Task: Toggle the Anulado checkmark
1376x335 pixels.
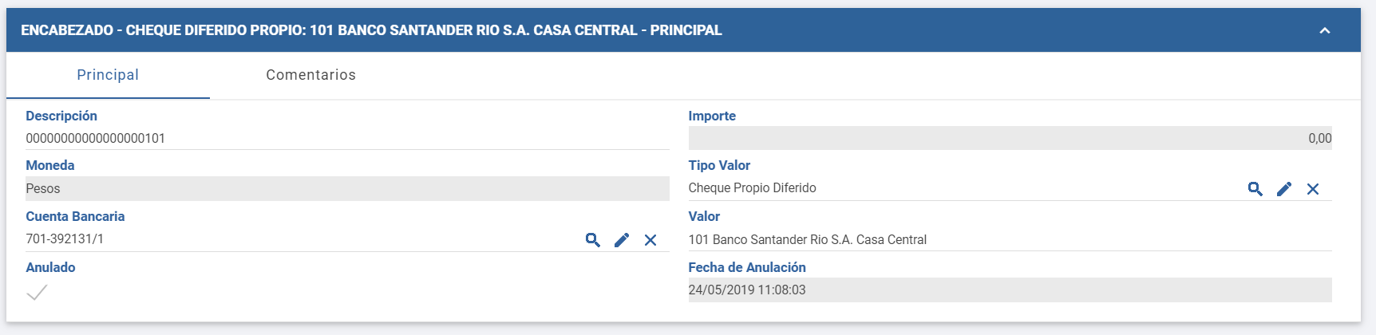Action: pos(37,293)
